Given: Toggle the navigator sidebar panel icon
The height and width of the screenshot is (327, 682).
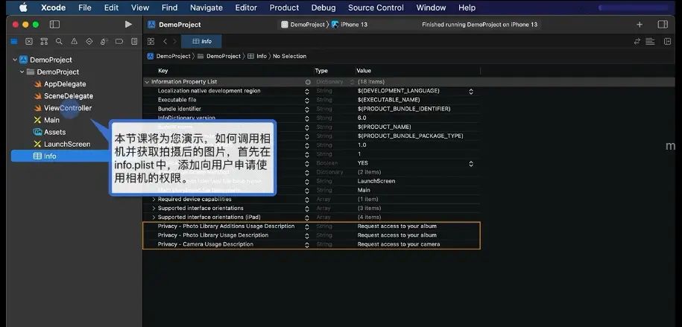Looking at the screenshot, I should (x=54, y=25).
